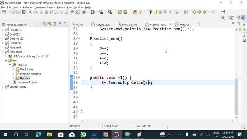Screen dimensions: 247x139
Task: Click the Open Type icon
Action: pyautogui.click(x=135, y=12)
